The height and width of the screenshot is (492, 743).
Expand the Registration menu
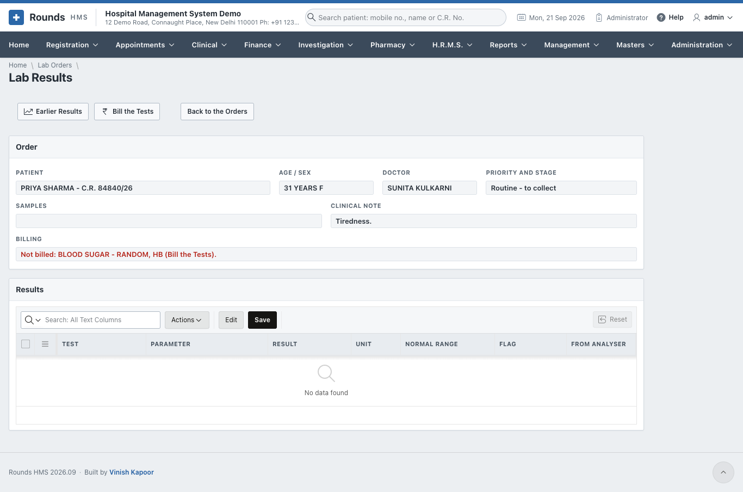pyautogui.click(x=72, y=45)
